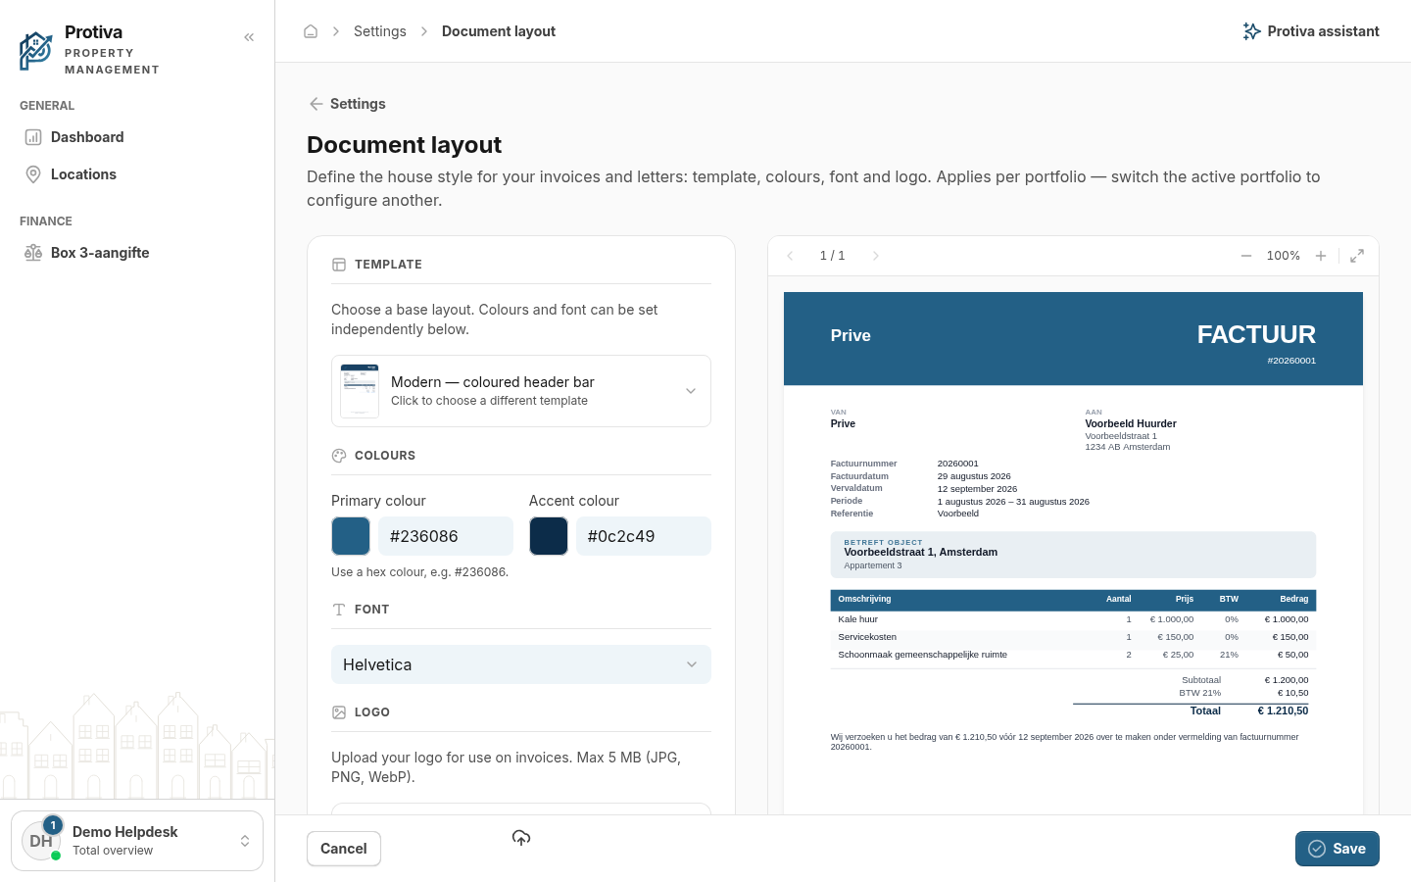Go to previous preview page
The height and width of the screenshot is (882, 1411).
pyautogui.click(x=790, y=256)
